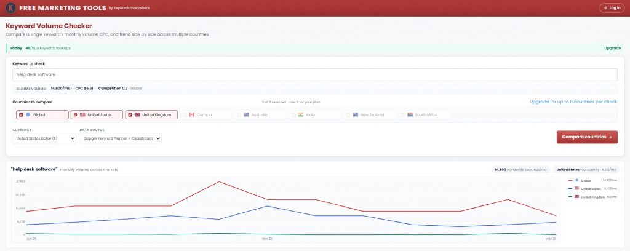Open the Currency dropdown
Screen dimensions: 630x251
(44, 138)
